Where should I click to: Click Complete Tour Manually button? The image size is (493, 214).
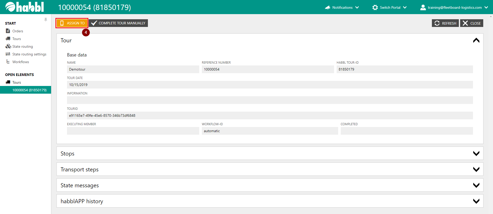pyautogui.click(x=118, y=23)
